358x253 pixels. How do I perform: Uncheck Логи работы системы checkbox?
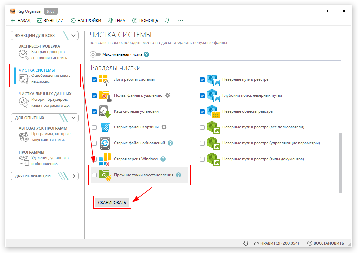point(94,80)
